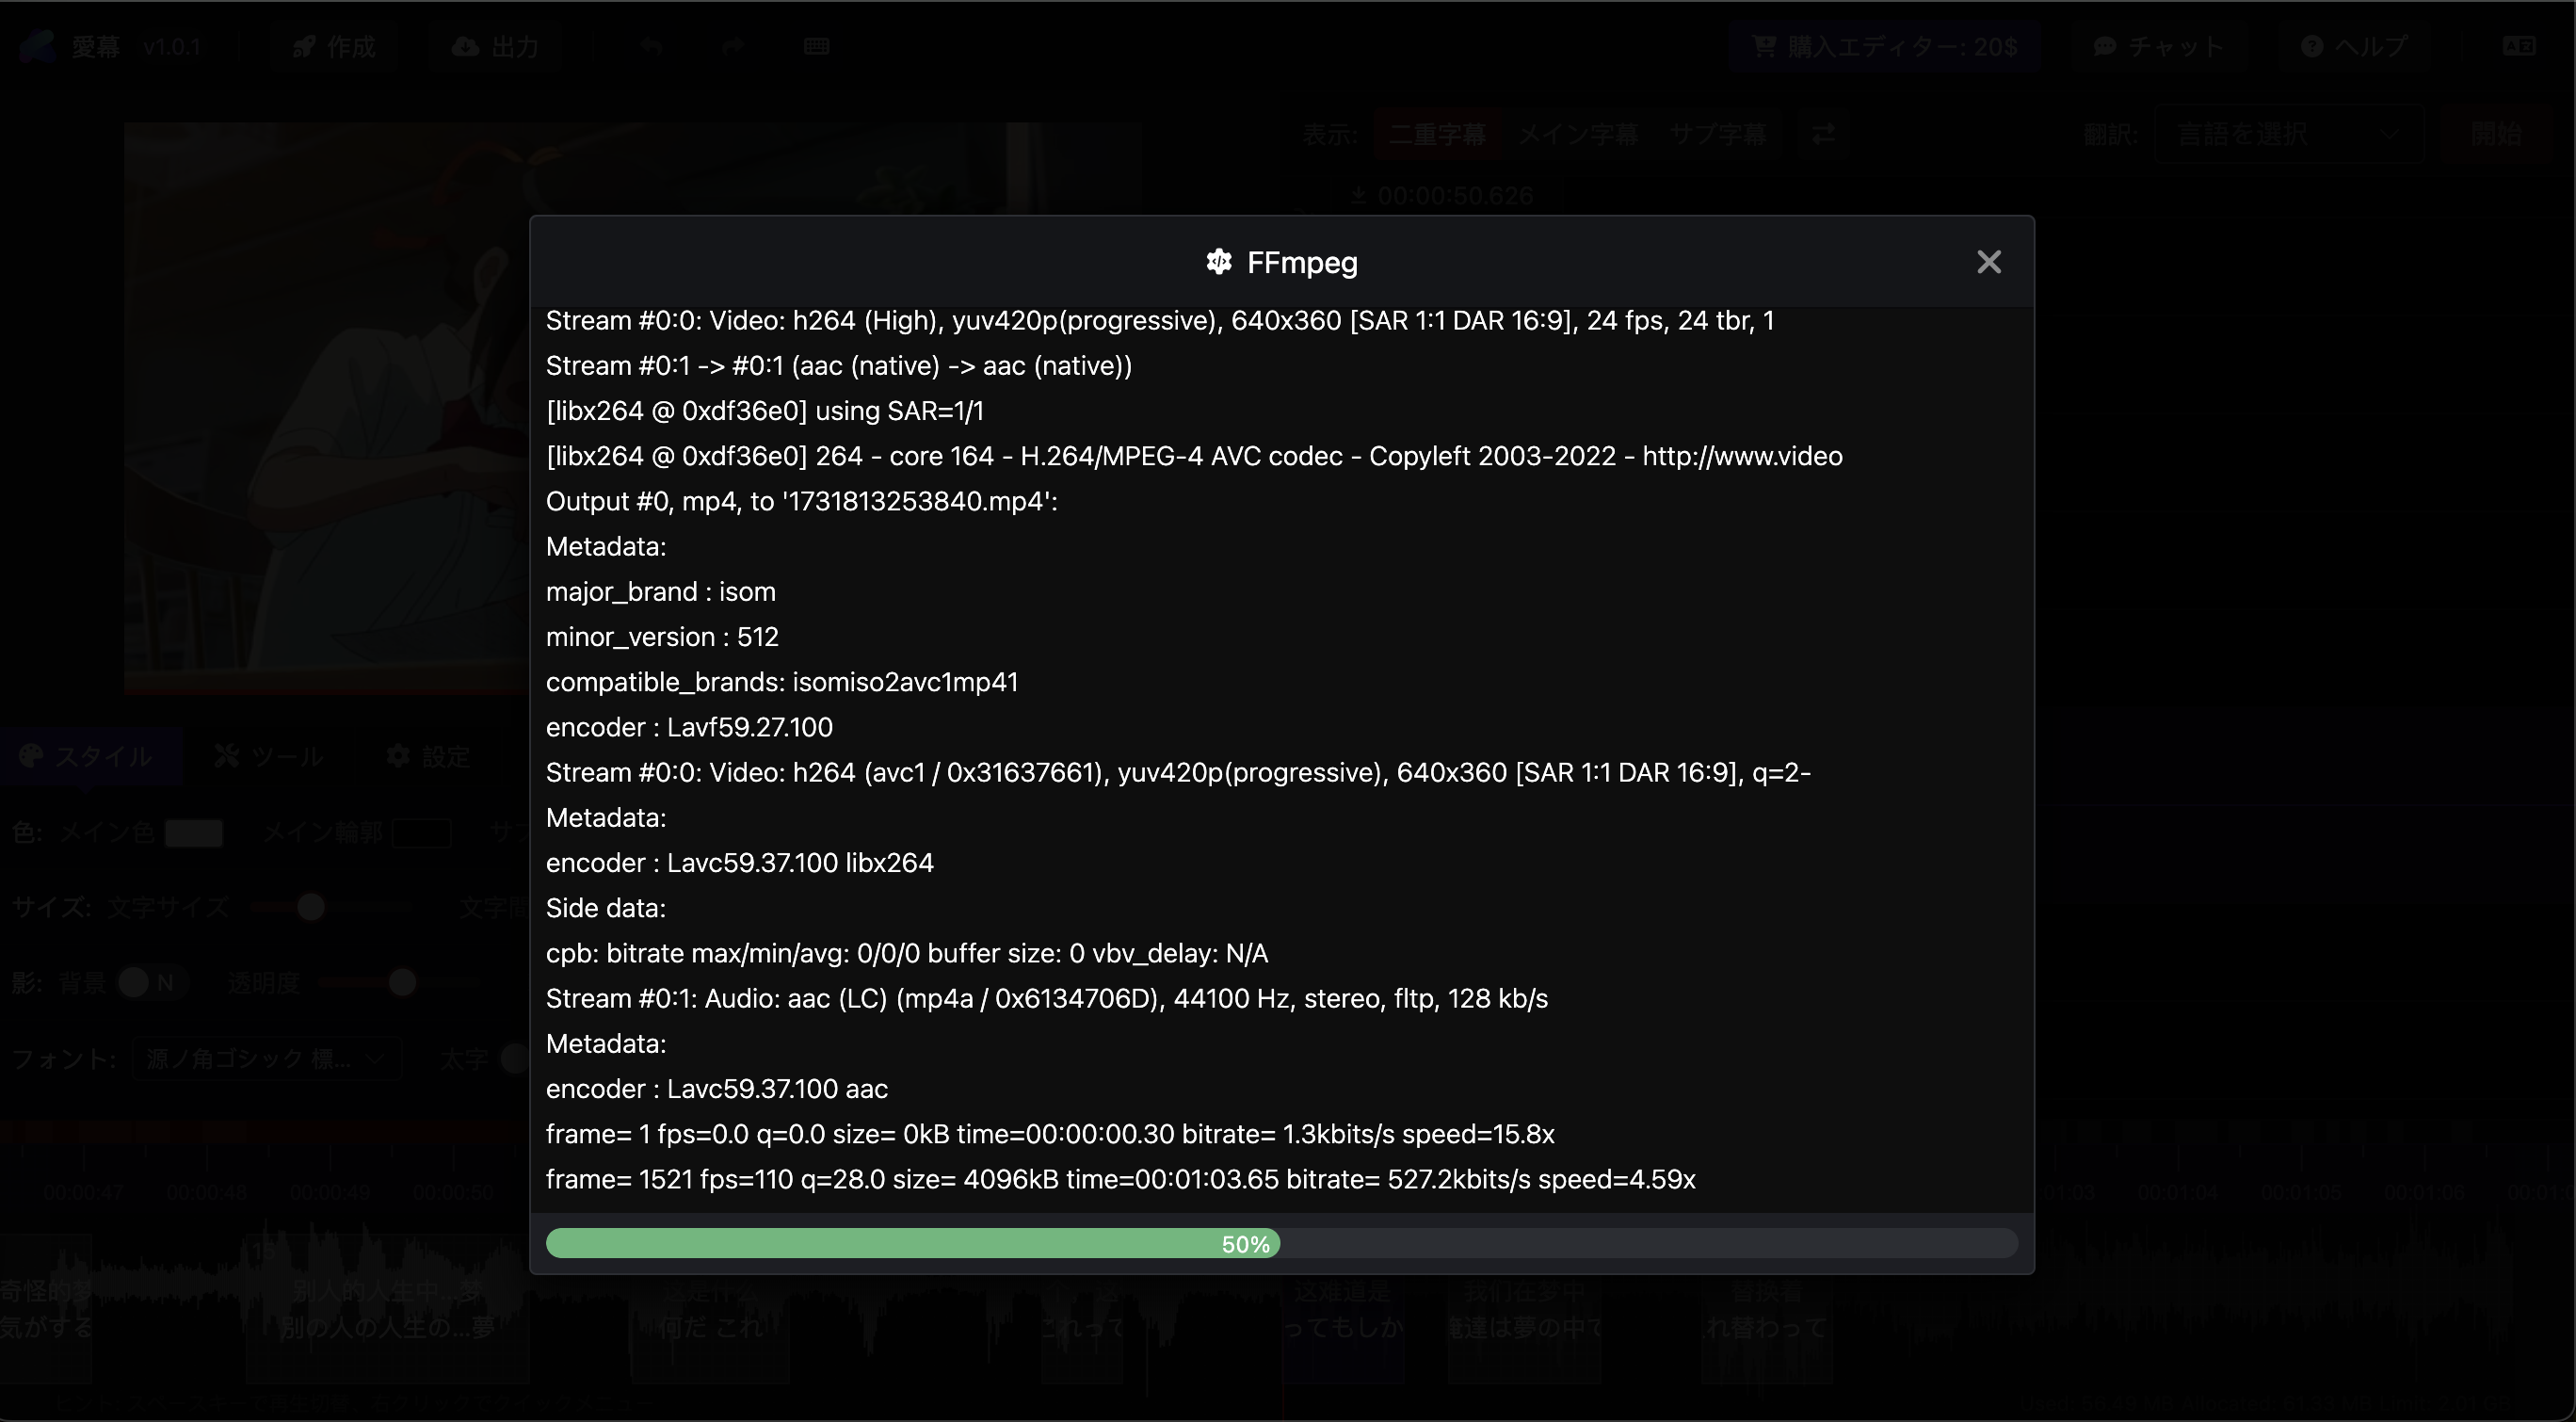Click the swap subtitles arrows icon
Viewport: 2576px width, 1422px height.
(1823, 134)
